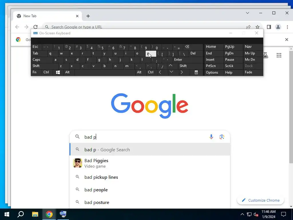Open Search Labs flask icon

click(x=266, y=55)
